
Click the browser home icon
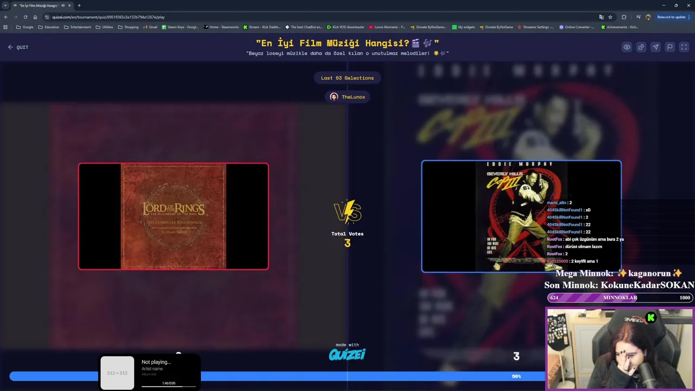pos(35,17)
